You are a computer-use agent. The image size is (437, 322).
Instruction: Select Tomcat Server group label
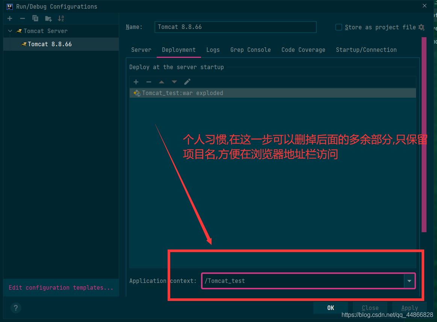45,31
